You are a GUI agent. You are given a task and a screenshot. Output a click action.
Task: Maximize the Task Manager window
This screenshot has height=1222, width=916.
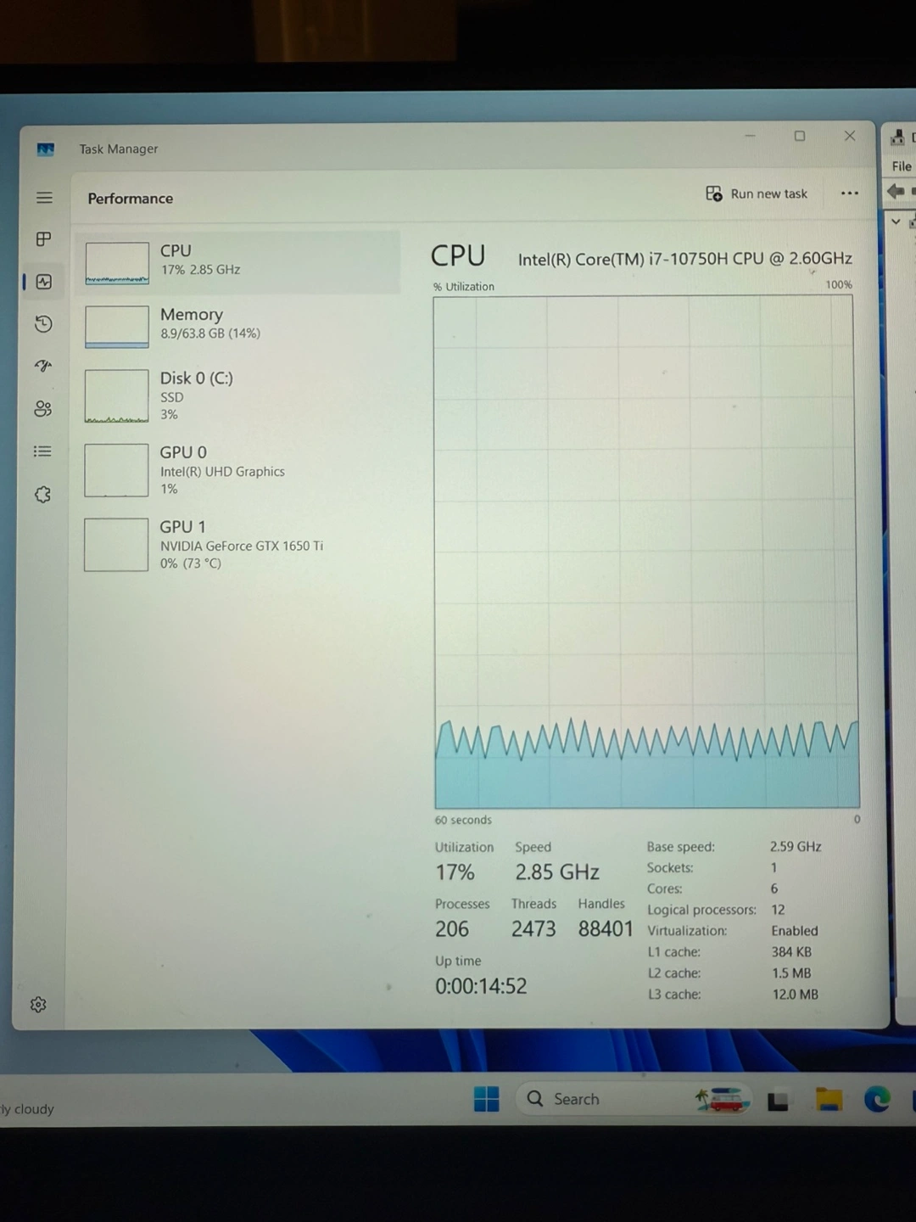[800, 136]
